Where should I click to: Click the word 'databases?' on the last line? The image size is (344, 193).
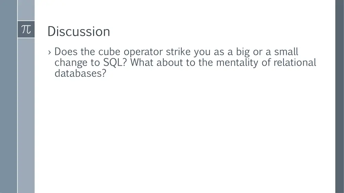[80, 73]
